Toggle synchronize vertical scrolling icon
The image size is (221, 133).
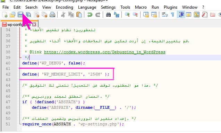pyautogui.click(x=146, y=15)
